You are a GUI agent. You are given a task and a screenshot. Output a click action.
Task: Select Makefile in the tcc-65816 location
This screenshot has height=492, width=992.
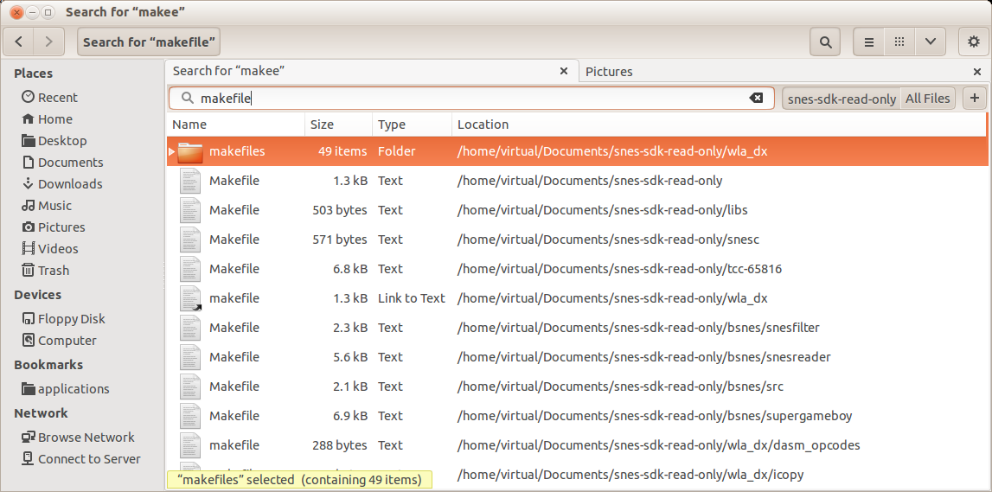pyautogui.click(x=234, y=269)
